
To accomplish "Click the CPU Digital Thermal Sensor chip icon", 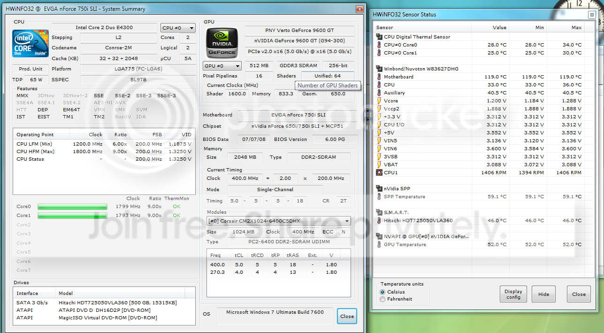I will point(379,37).
